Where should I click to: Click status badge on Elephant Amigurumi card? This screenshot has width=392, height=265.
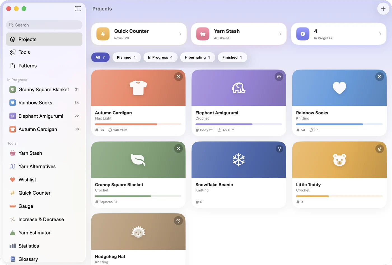(x=279, y=77)
